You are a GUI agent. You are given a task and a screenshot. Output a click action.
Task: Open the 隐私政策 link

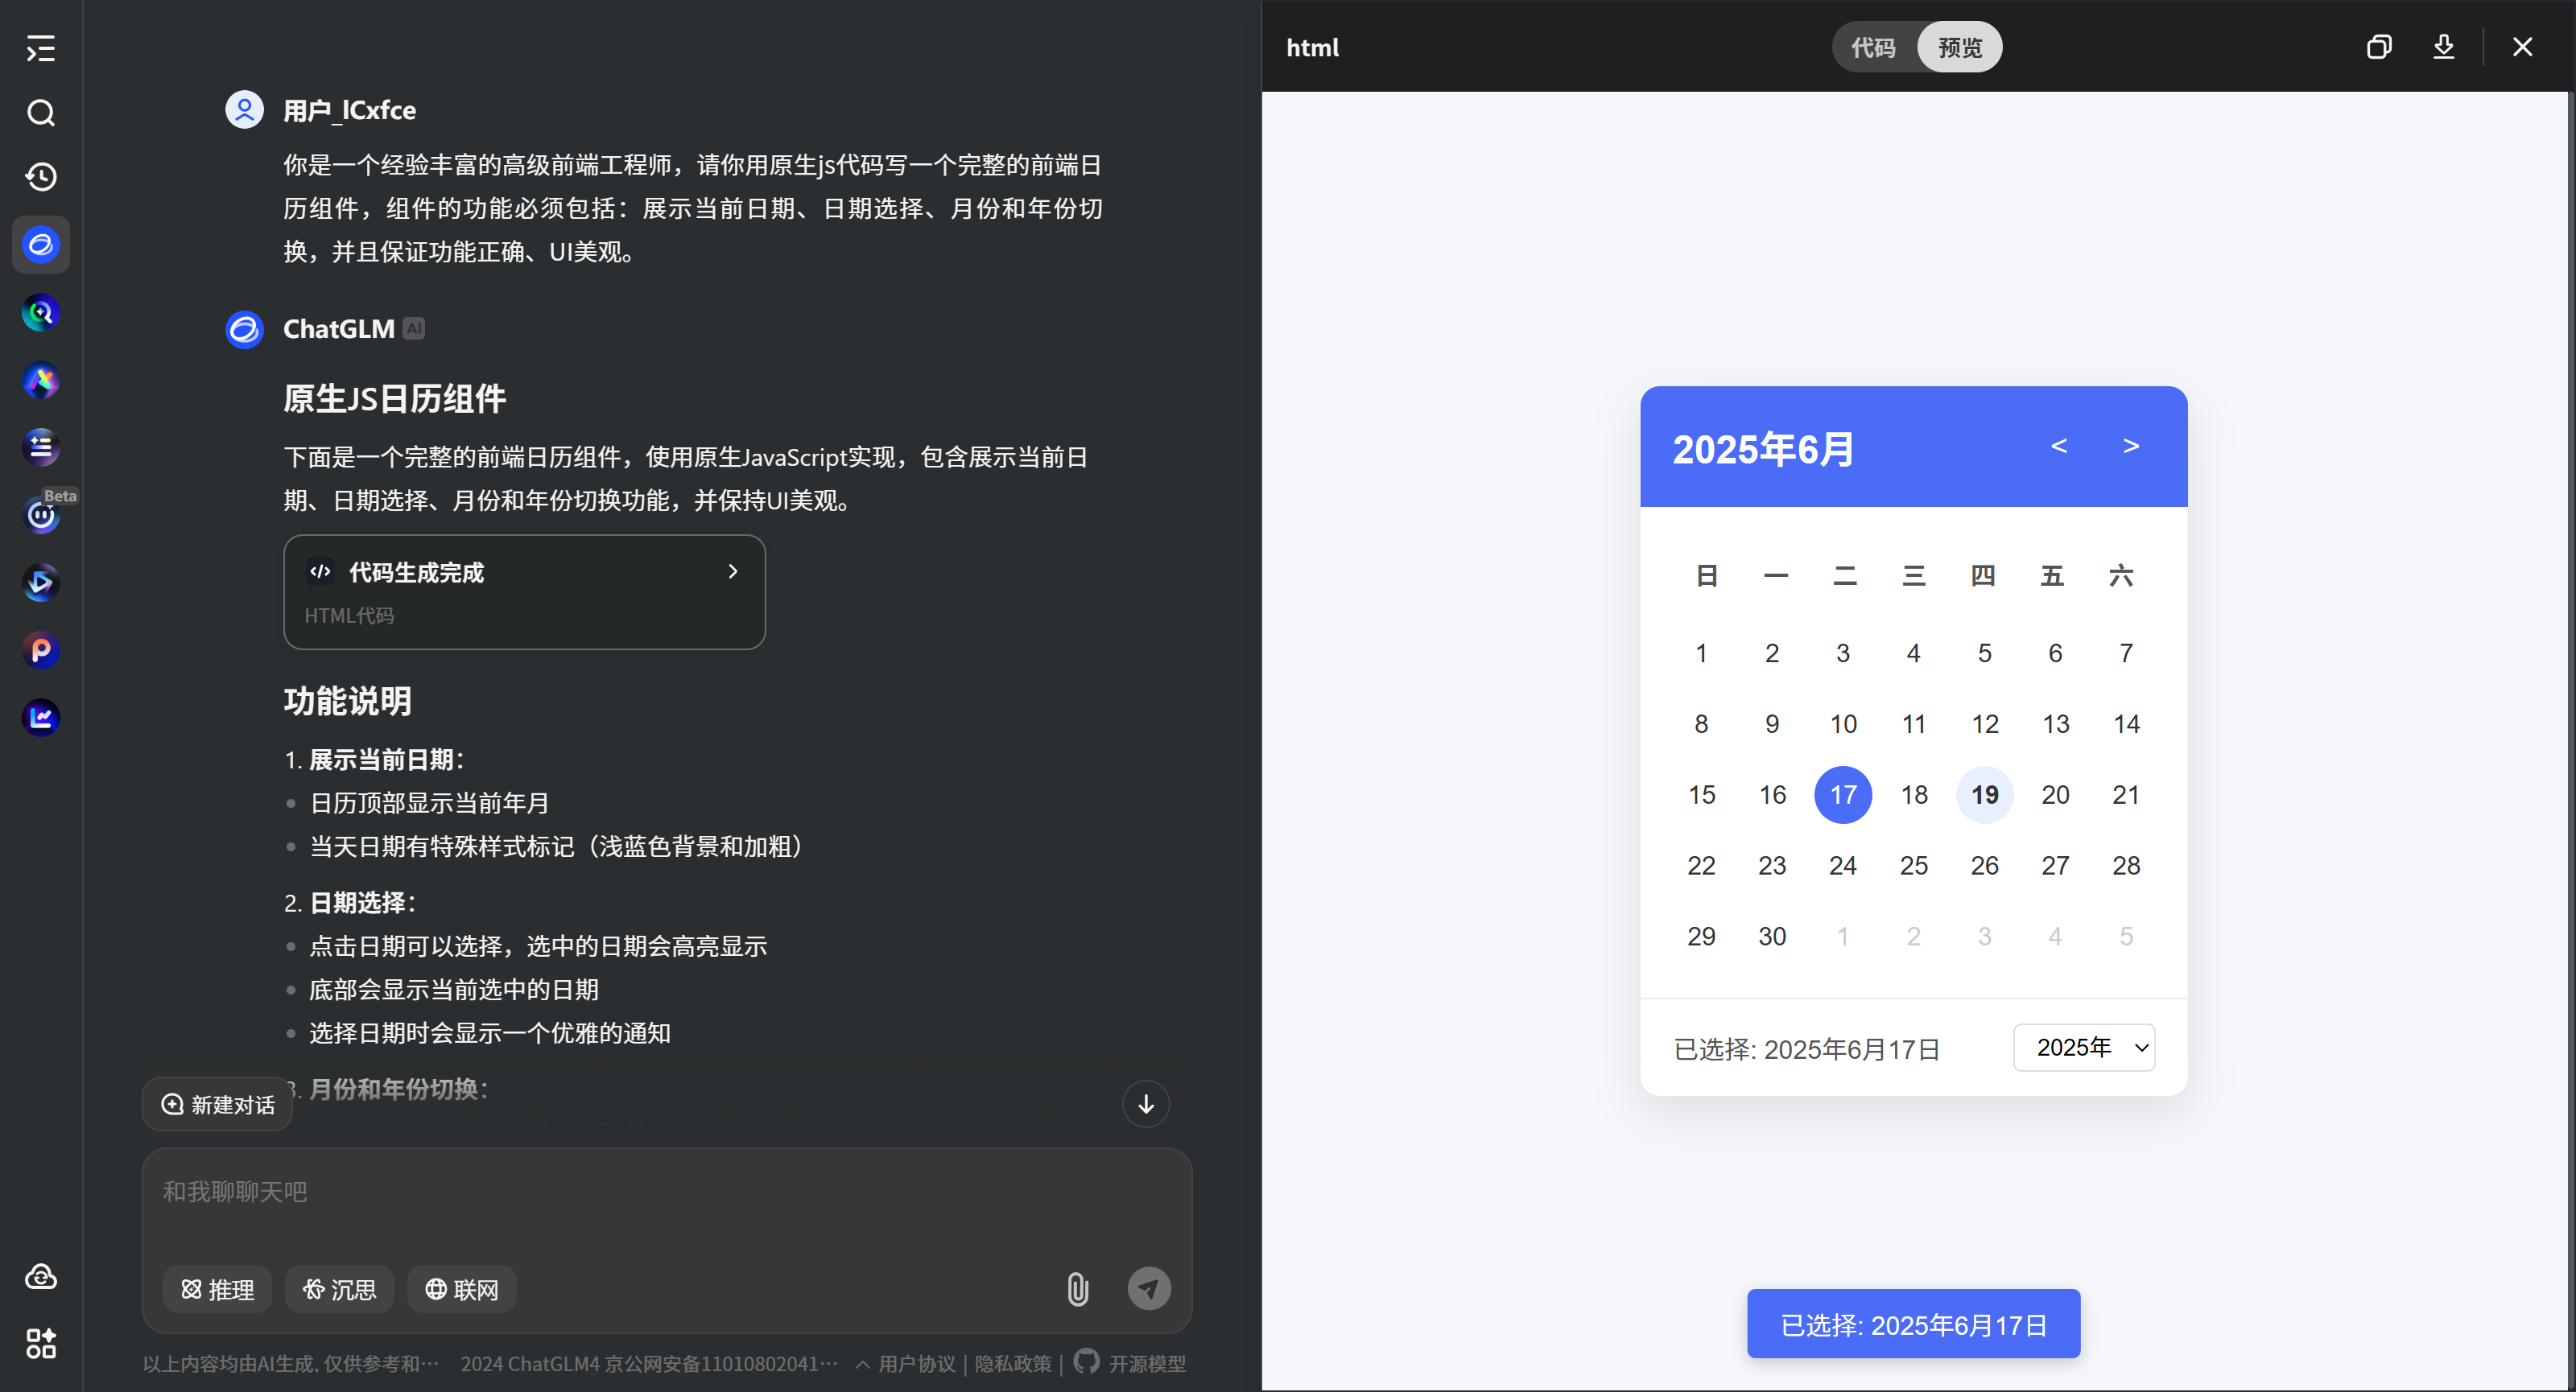(x=1013, y=1364)
